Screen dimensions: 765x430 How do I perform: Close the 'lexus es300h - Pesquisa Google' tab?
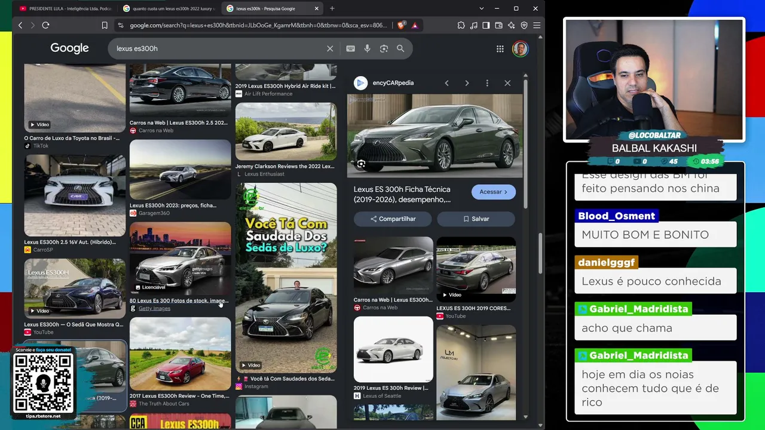(317, 8)
